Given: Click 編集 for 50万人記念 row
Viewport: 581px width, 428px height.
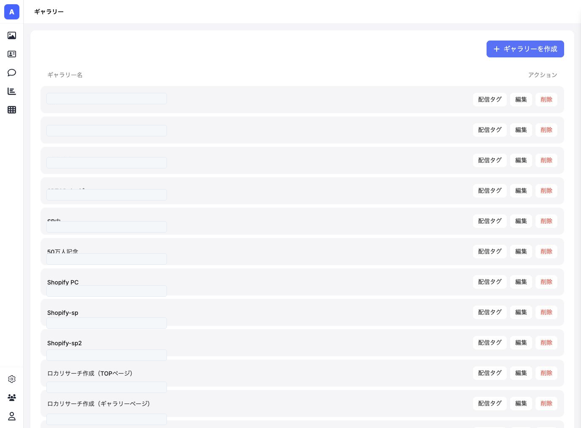Looking at the screenshot, I should pyautogui.click(x=521, y=252).
